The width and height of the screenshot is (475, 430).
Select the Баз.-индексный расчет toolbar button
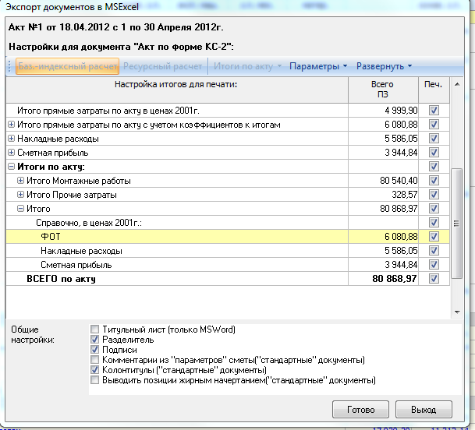pyautogui.click(x=67, y=66)
